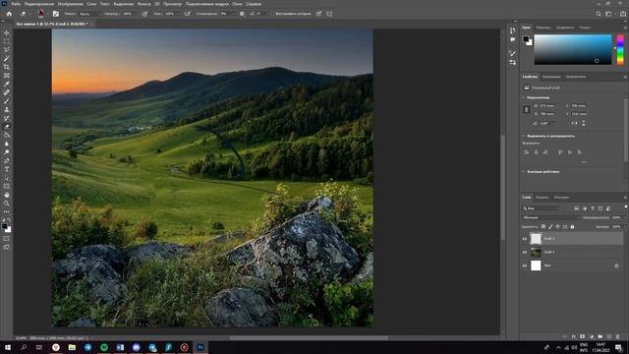Collapse the Transform section in Properties
Image resolution: width=629 pixels, height=354 pixels.
pos(523,97)
